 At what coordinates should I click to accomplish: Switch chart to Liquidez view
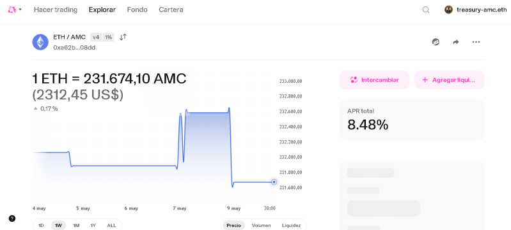click(292, 225)
